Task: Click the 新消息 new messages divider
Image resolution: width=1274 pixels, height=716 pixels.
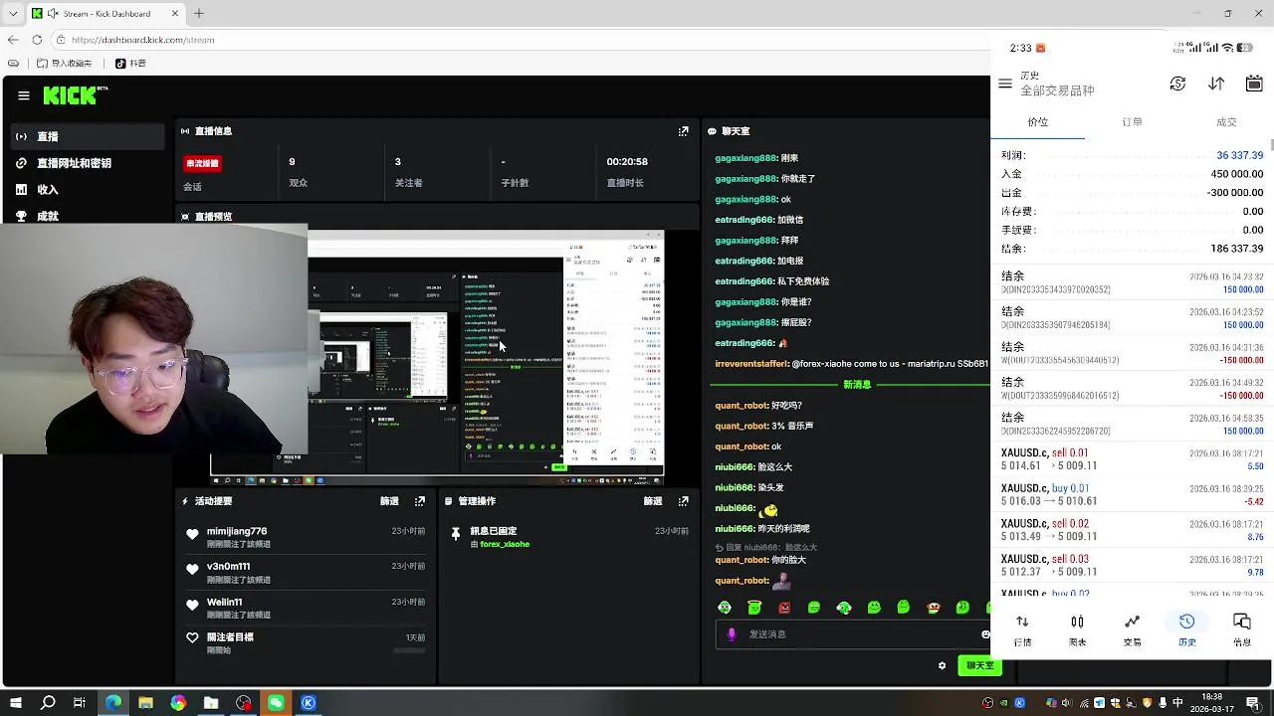Action: click(x=857, y=384)
